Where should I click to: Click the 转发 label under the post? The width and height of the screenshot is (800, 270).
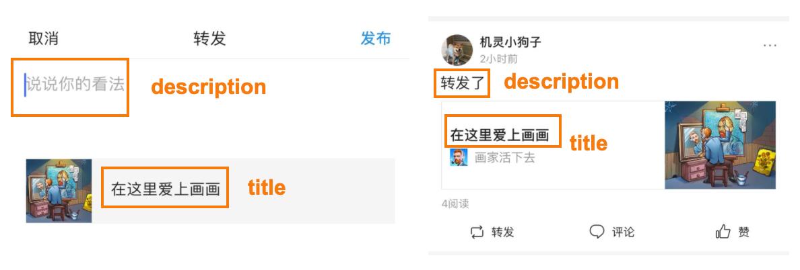[x=502, y=232]
